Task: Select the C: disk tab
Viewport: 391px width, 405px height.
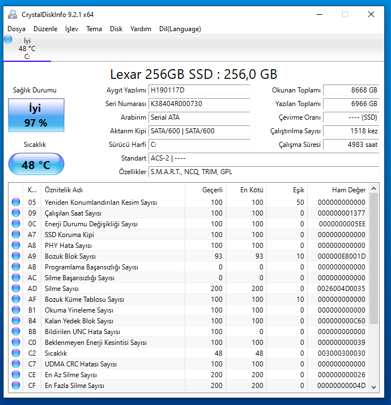Action: pyautogui.click(x=27, y=48)
